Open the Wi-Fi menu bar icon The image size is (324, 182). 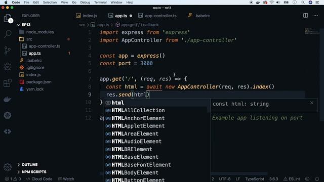click(272, 3)
